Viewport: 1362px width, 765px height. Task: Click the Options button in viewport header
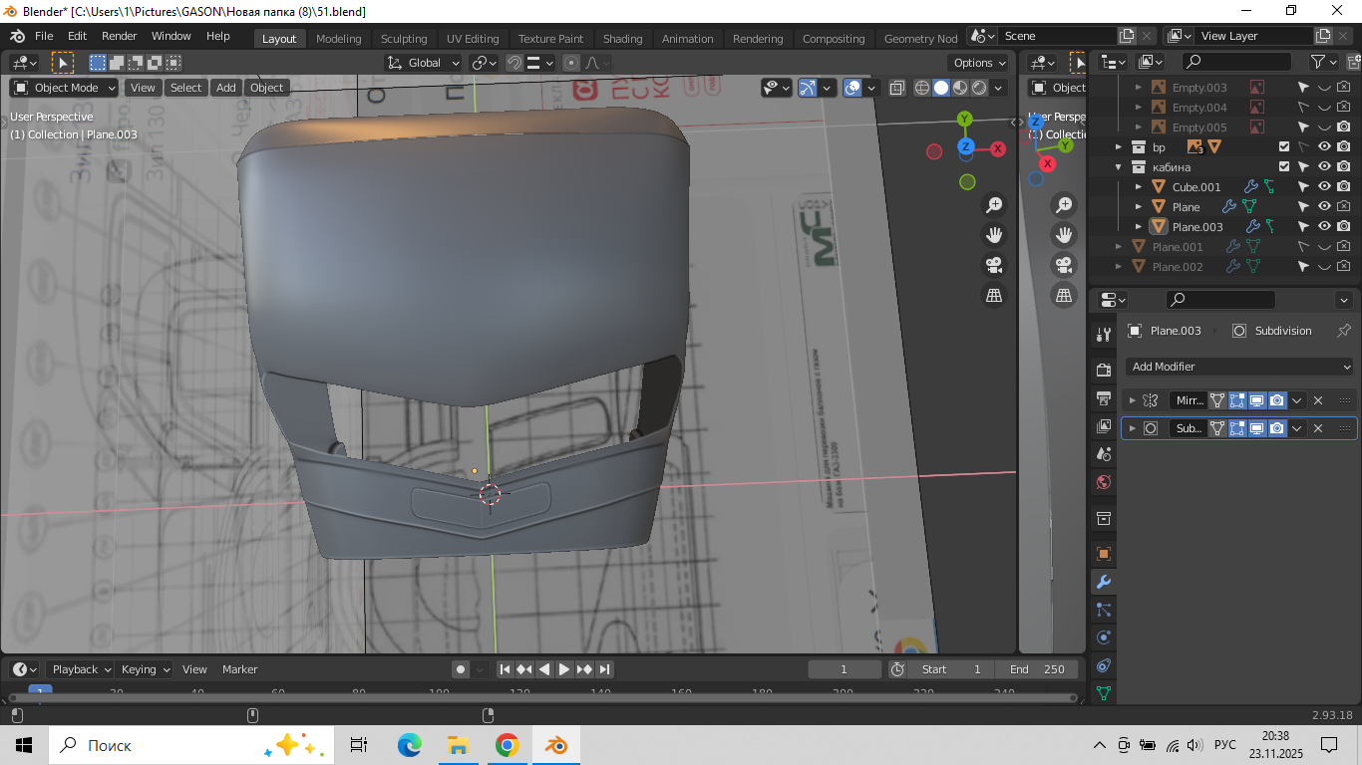coord(978,63)
